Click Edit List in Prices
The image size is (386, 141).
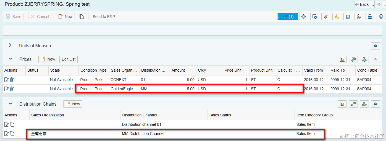pos(69,59)
